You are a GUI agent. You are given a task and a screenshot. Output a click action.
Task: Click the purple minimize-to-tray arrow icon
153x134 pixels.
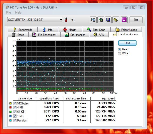(124, 20)
